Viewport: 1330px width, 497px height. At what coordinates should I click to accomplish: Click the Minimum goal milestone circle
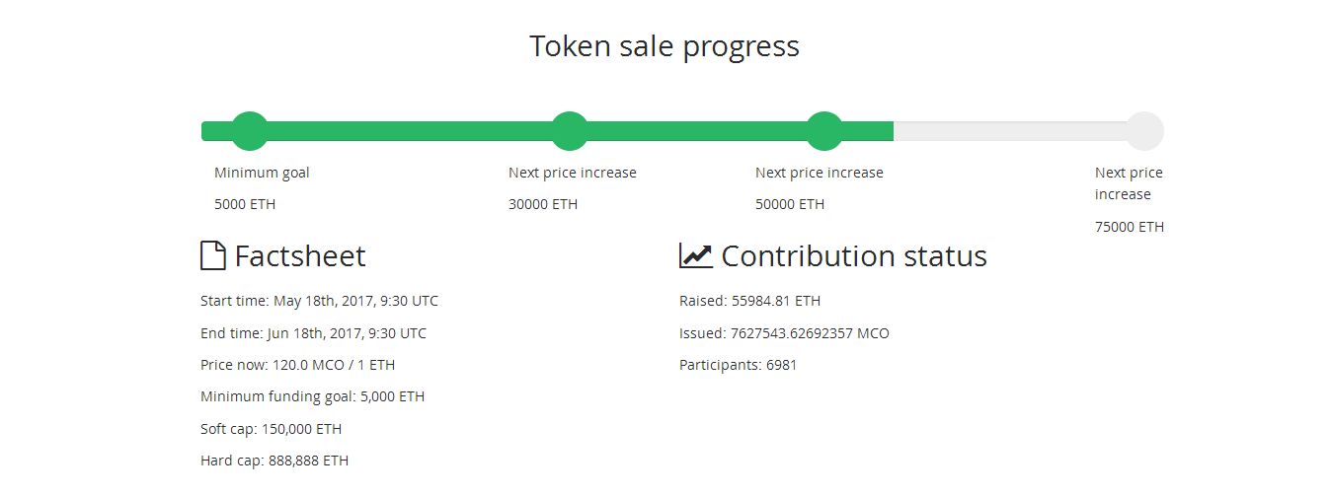[249, 131]
